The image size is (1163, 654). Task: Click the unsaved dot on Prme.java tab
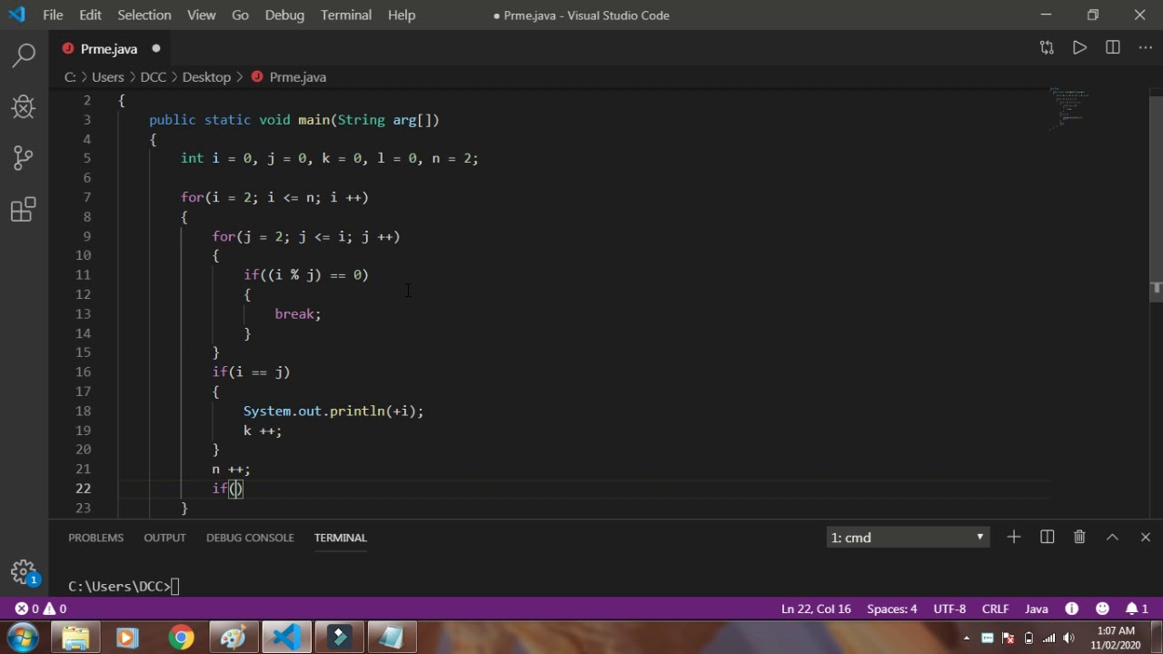pos(155,48)
